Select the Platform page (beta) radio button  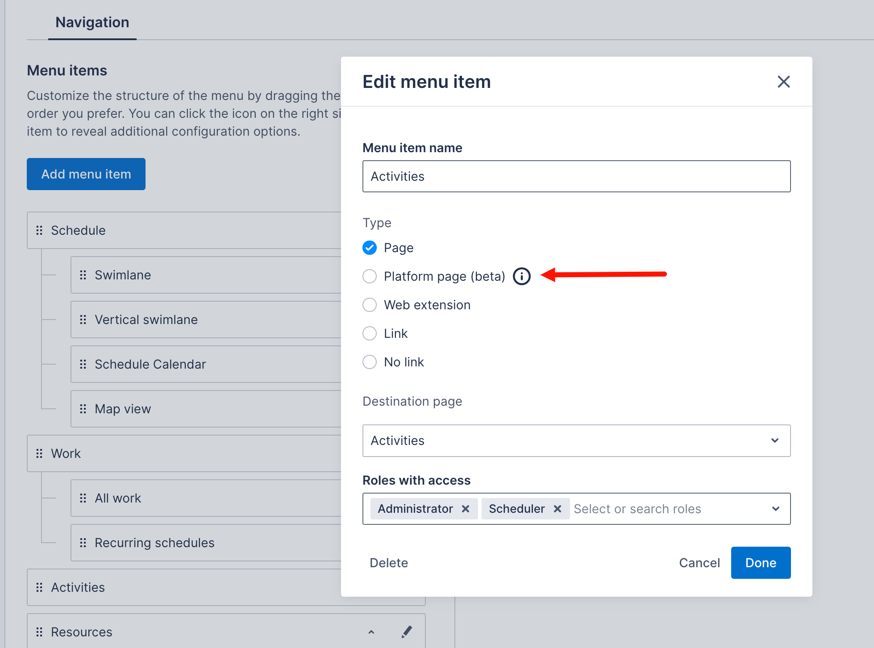[369, 276]
